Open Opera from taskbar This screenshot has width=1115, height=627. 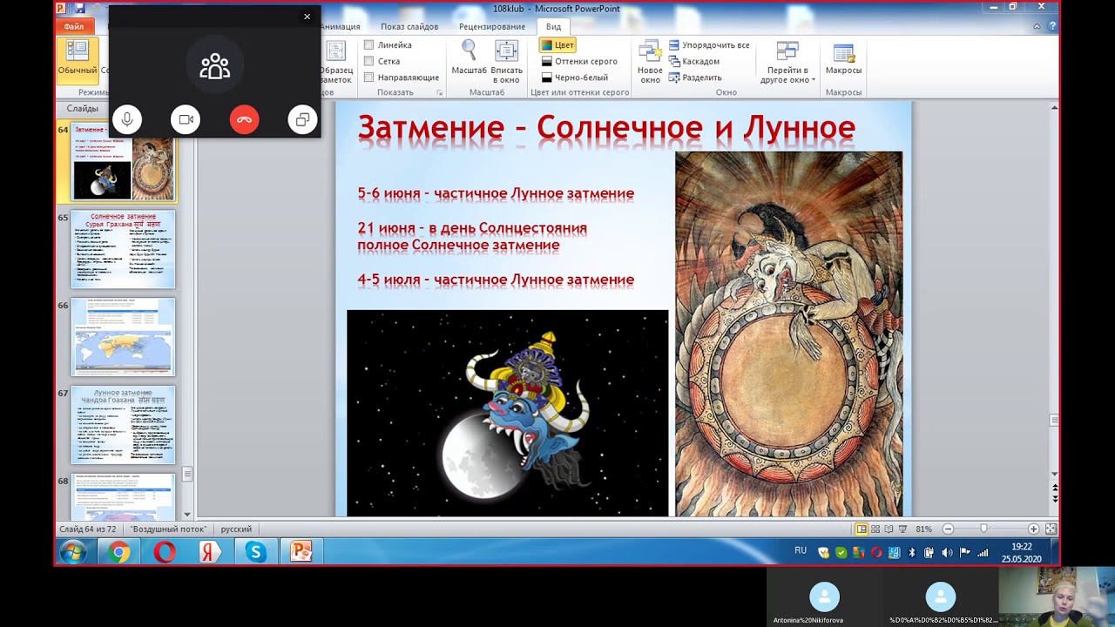point(165,552)
